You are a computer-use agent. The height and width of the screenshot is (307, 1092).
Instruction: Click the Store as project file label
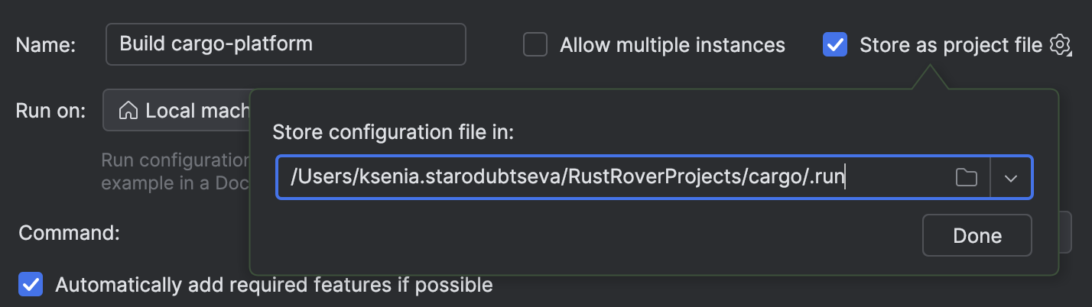[951, 45]
